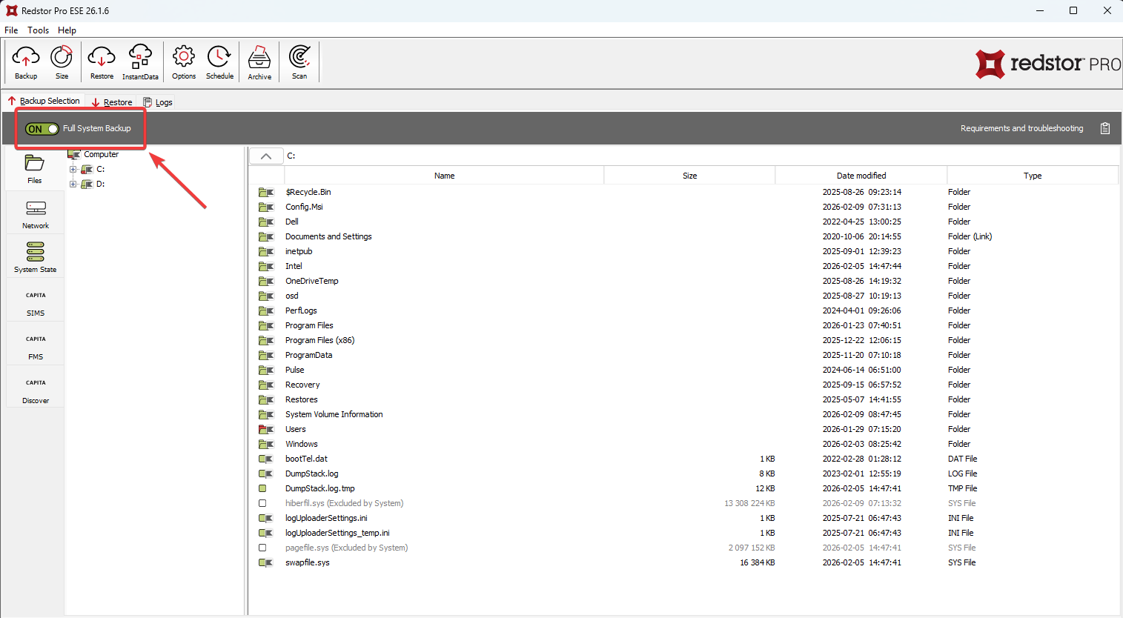Start a backup with the Backup toolbar icon
The image size is (1123, 618).
pyautogui.click(x=26, y=62)
